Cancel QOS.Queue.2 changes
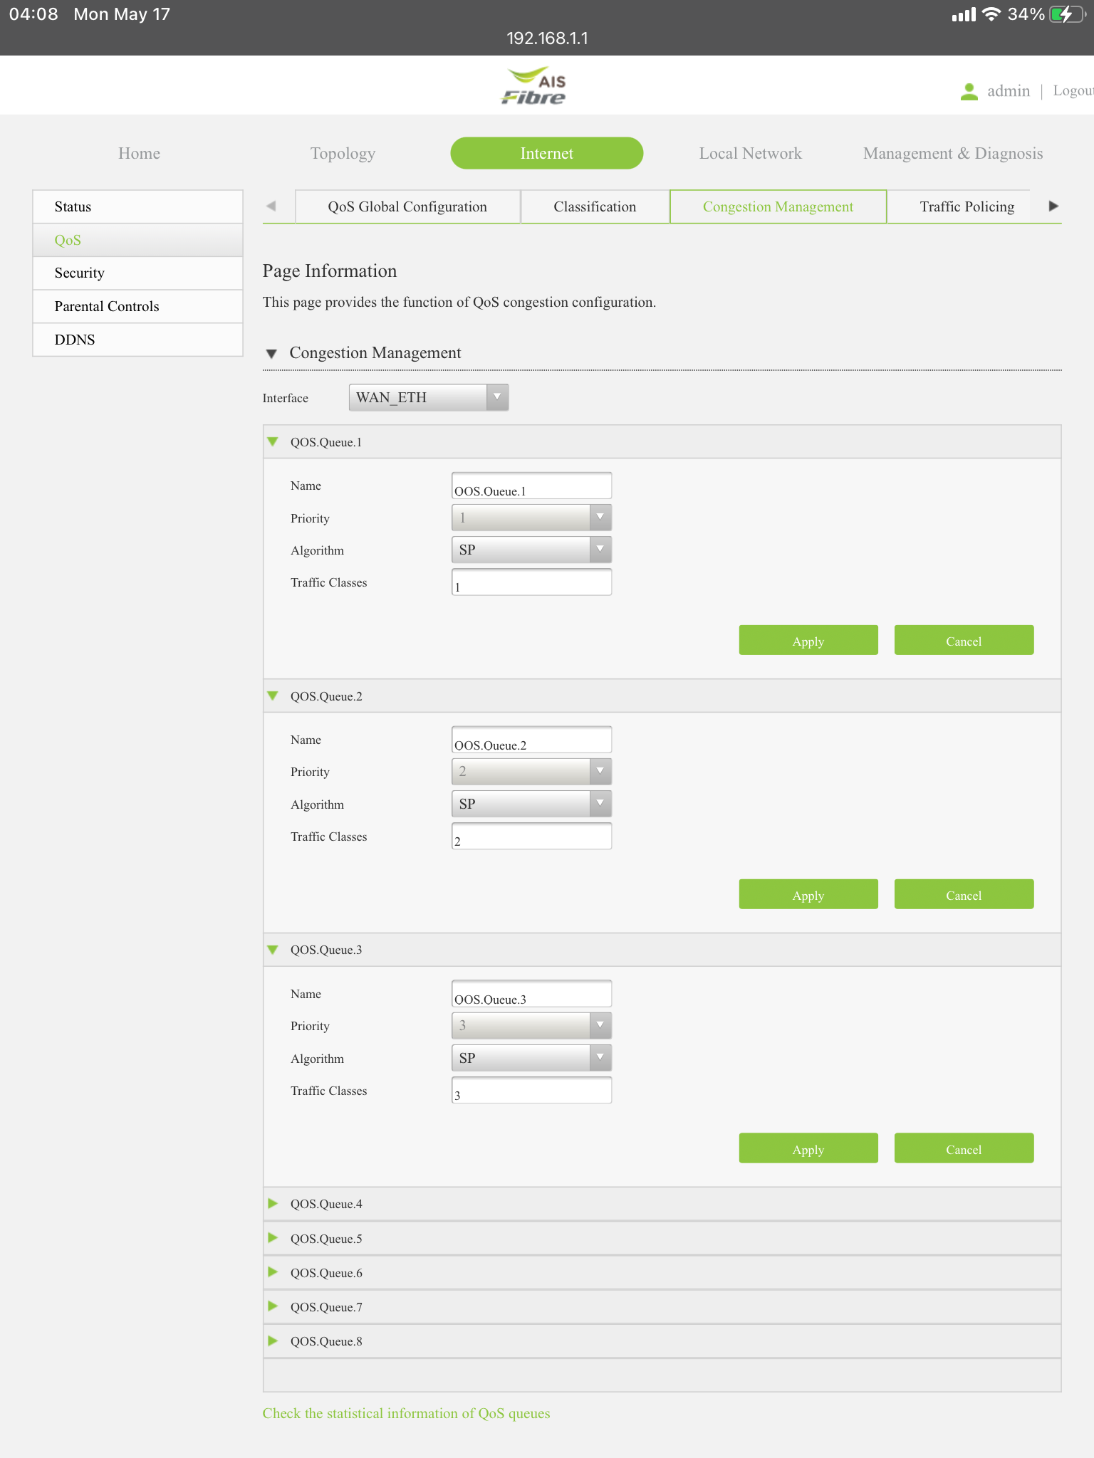Image resolution: width=1094 pixels, height=1458 pixels. (x=964, y=894)
